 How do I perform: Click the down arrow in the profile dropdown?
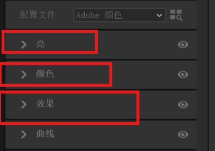[x=159, y=15]
